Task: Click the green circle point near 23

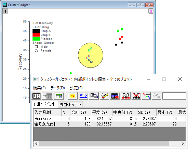Action: coord(71,73)
